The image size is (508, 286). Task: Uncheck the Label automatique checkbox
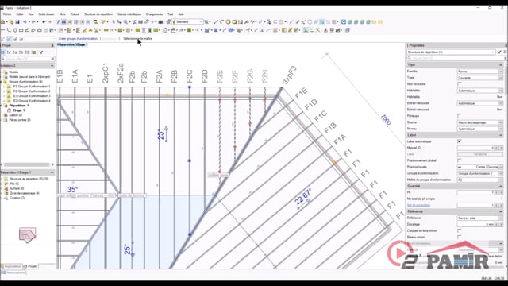click(x=459, y=141)
